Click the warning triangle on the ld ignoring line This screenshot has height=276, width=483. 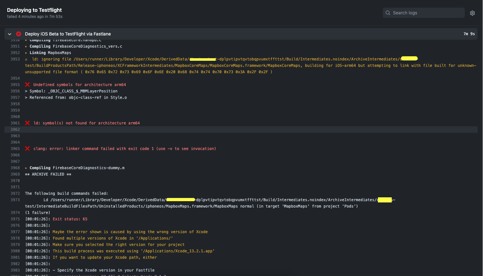26,59
